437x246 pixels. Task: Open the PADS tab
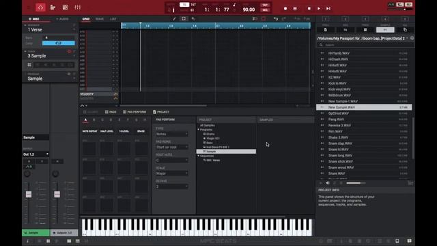111,112
